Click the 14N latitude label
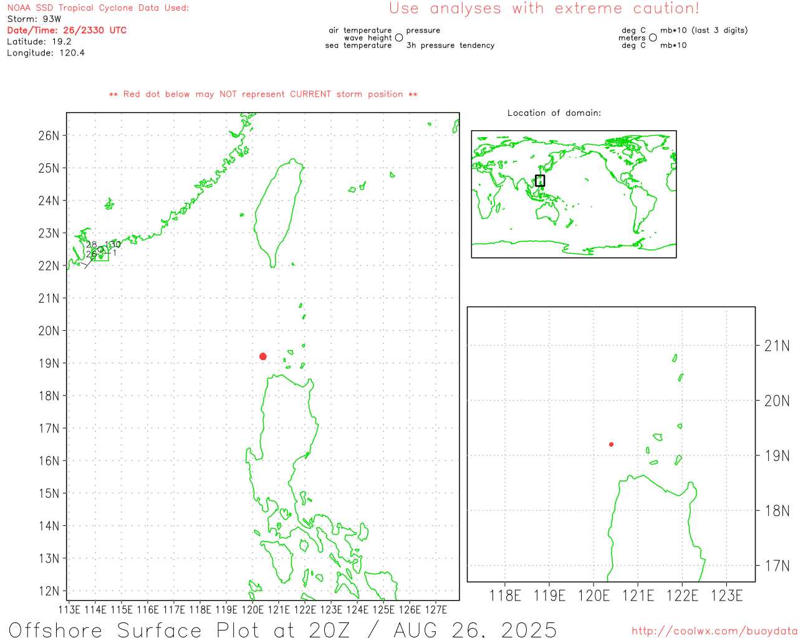Viewport: 798px width, 638px height. (49, 526)
